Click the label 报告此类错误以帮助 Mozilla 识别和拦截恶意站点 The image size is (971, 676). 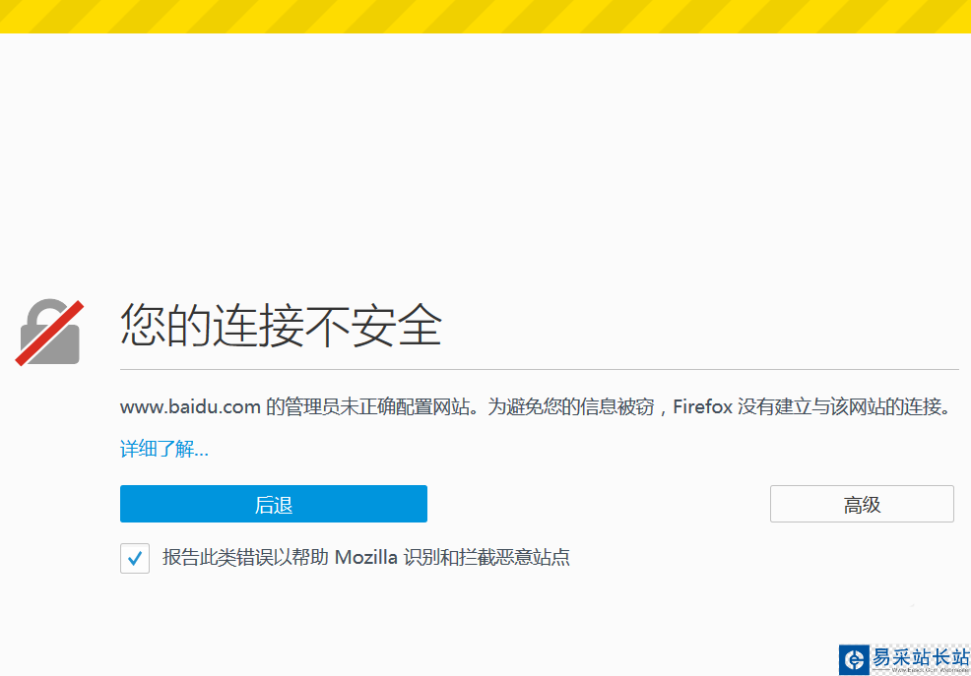[x=366, y=557]
